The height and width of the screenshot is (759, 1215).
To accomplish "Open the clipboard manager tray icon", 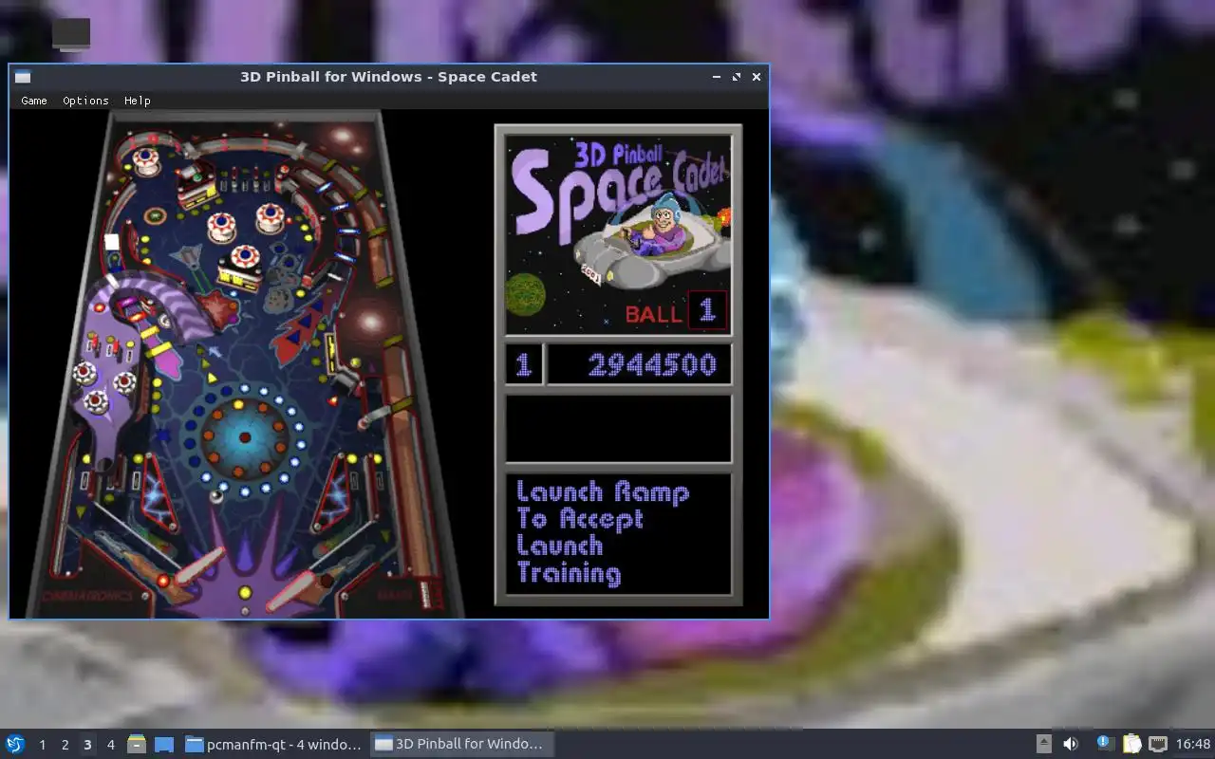I will (1131, 744).
